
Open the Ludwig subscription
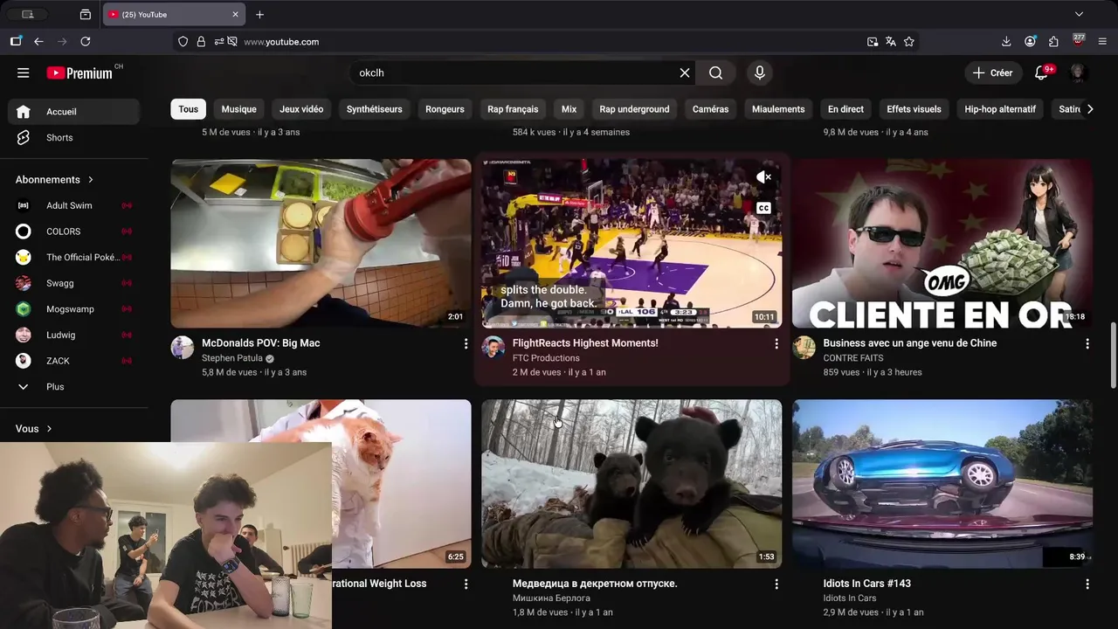(73, 335)
